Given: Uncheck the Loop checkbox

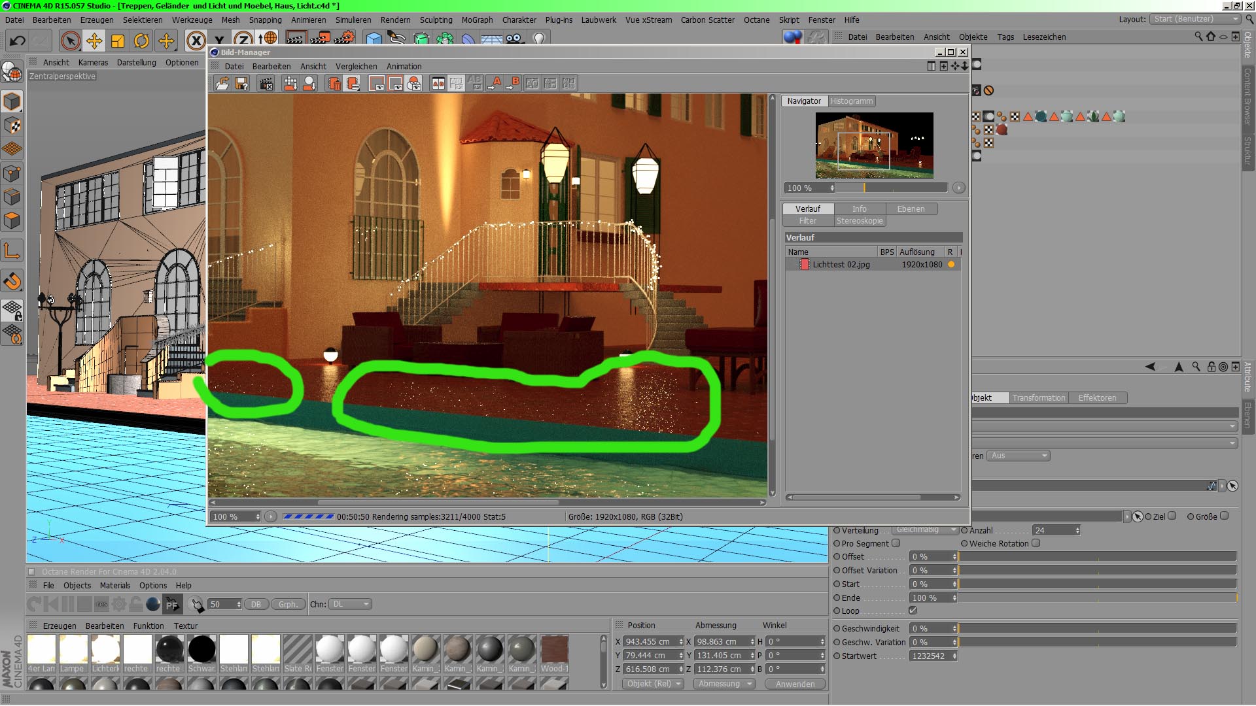Looking at the screenshot, I should [913, 611].
